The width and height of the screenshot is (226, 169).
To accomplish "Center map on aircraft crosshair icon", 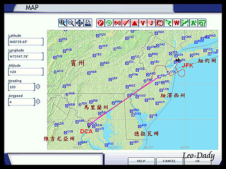I will [79, 23].
